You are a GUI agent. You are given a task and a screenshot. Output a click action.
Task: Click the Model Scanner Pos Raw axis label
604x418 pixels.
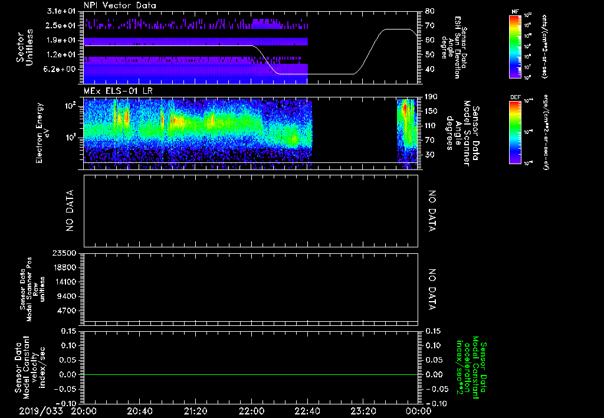pyautogui.click(x=32, y=289)
